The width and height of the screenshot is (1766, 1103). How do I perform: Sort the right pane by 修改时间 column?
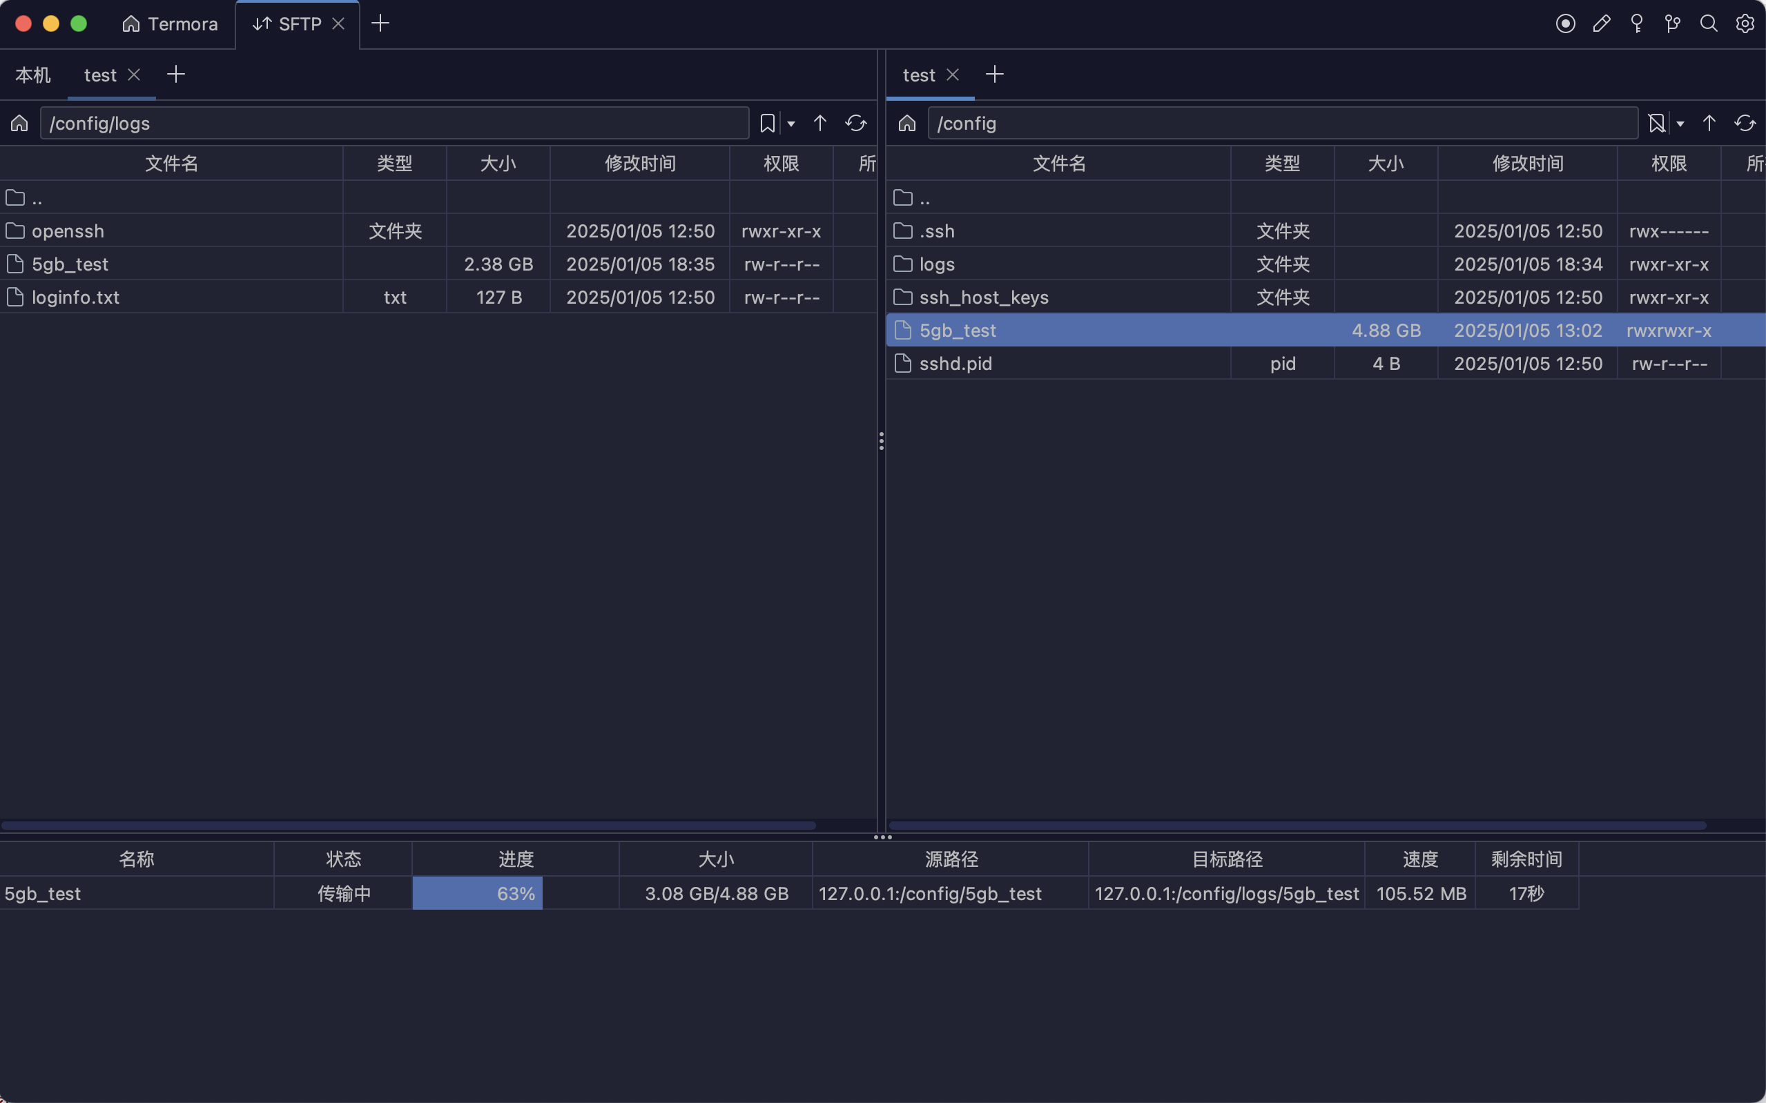(x=1527, y=164)
